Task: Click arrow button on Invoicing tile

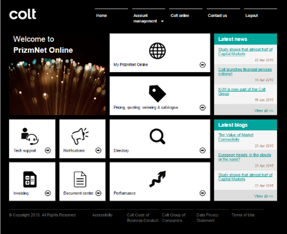Action: [x=48, y=193]
